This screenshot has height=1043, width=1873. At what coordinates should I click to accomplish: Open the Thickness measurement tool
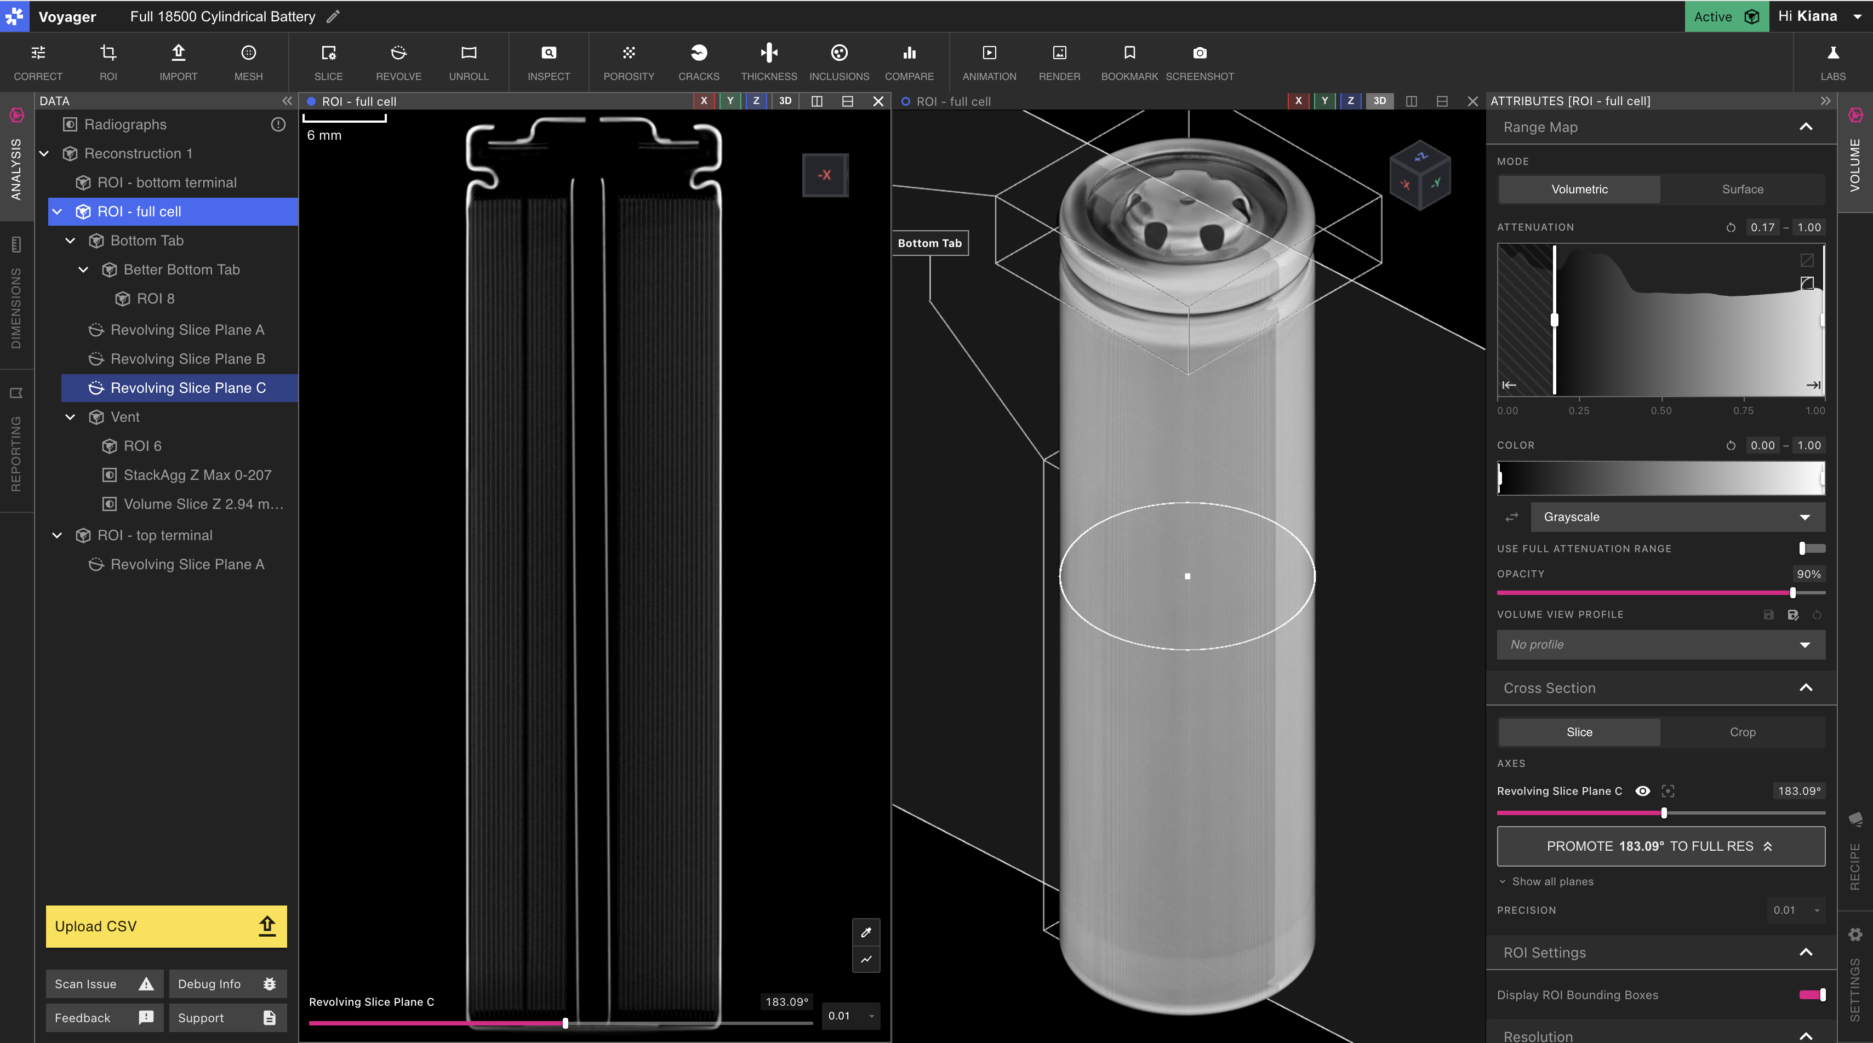pos(768,62)
